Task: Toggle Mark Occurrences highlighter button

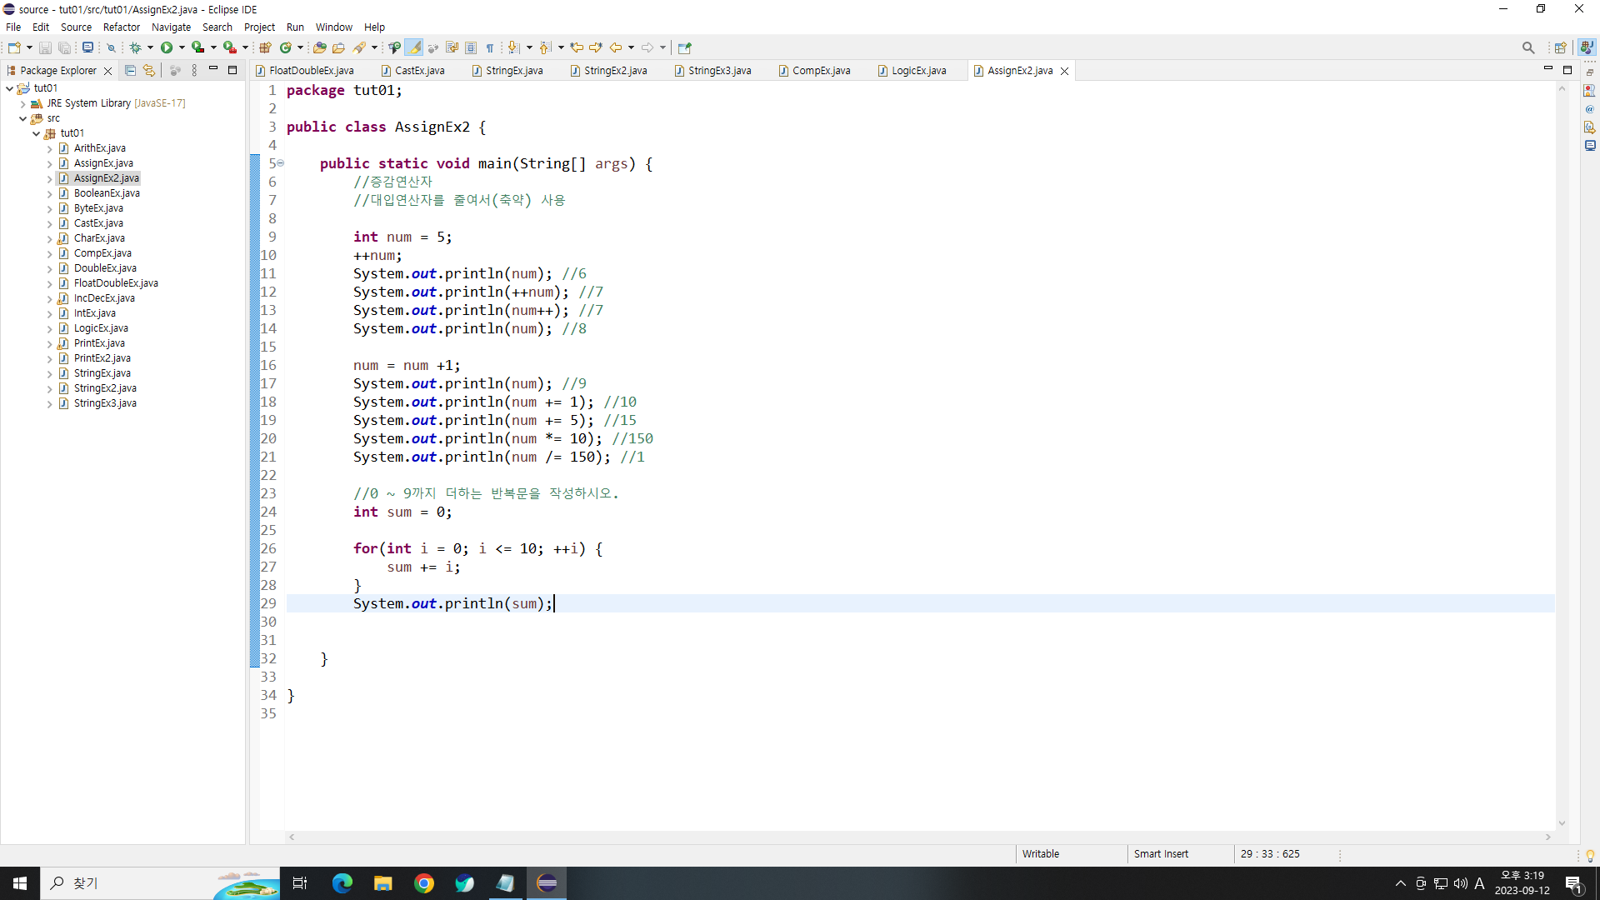Action: point(414,47)
